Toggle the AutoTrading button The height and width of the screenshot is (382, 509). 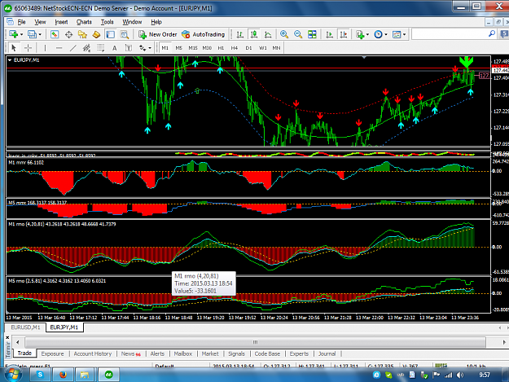coord(204,34)
